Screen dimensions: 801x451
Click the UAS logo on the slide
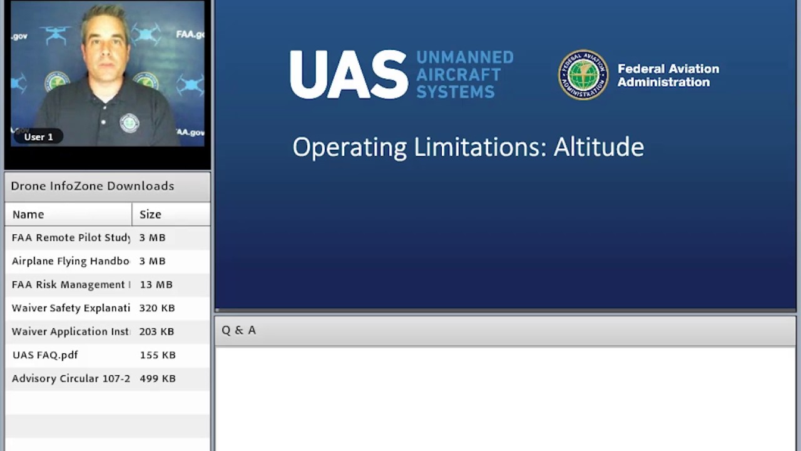349,75
